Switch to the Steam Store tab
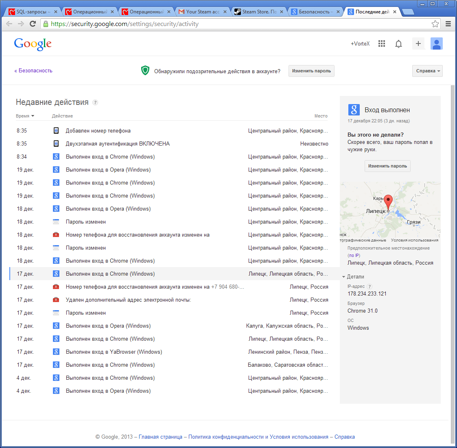 coord(259,12)
